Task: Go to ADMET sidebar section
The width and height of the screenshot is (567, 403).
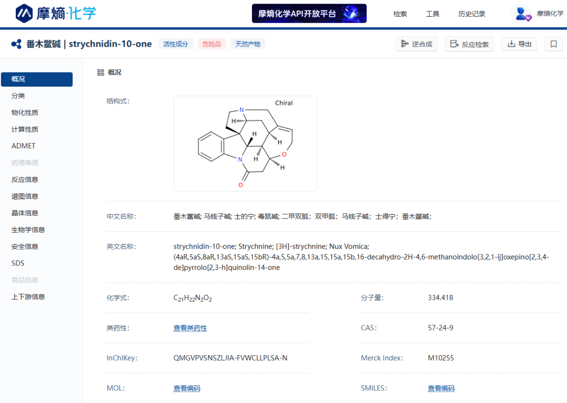Action: [24, 146]
